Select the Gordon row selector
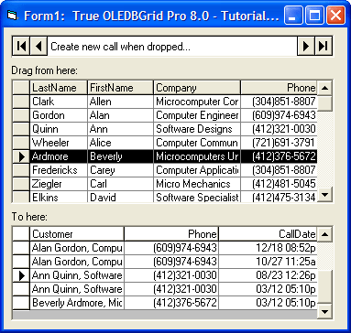Screen dimensions: 351x333 [21, 115]
